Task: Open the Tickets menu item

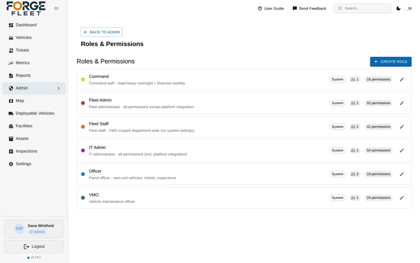Action: 34,50
